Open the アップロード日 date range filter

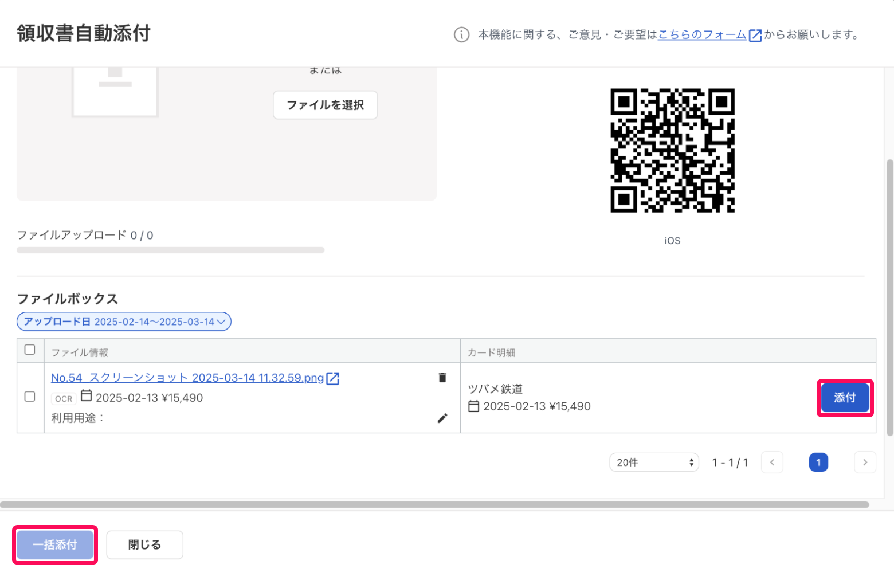(x=124, y=322)
